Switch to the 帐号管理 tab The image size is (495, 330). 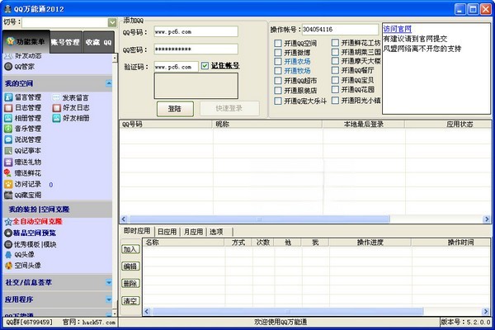pos(65,41)
